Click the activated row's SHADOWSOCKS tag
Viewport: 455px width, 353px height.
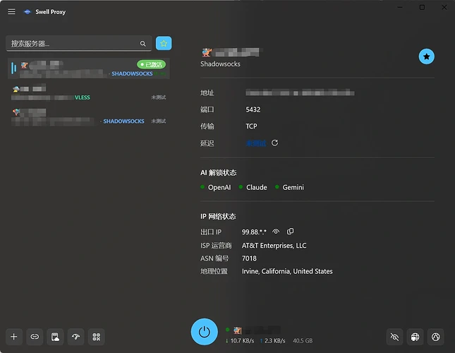132,73
